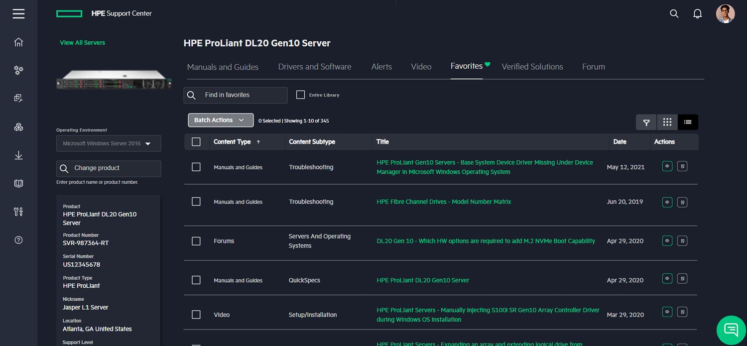The height and width of the screenshot is (346, 747).
Task: Open note icon for M.2 NVMe forum row
Action: point(682,240)
